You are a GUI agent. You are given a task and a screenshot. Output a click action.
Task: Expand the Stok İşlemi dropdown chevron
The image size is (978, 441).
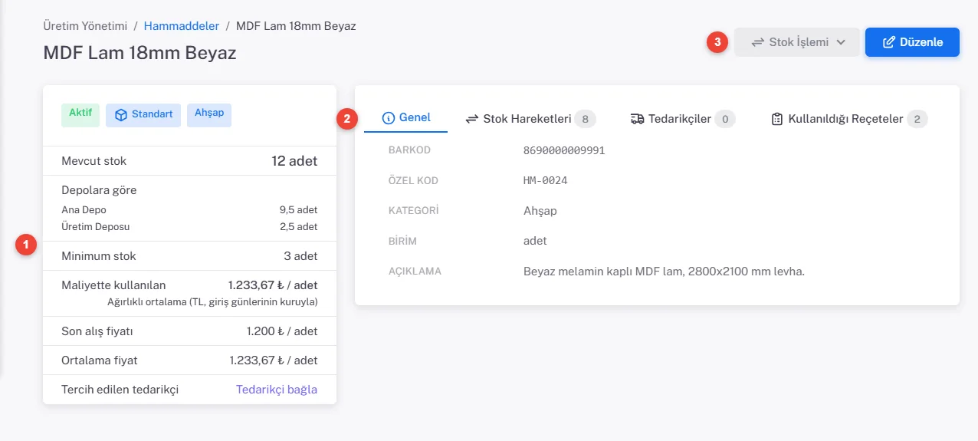[841, 42]
